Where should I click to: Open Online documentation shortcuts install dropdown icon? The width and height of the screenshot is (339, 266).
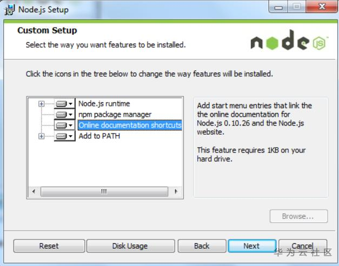[64, 125]
